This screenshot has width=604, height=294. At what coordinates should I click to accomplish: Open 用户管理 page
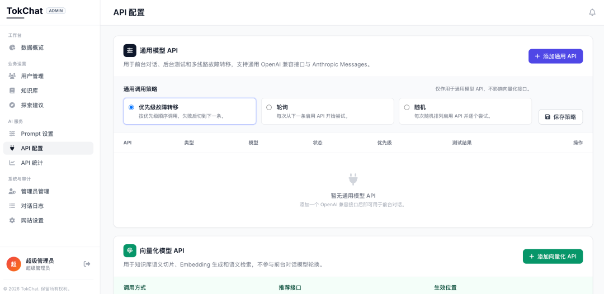[x=48, y=76]
